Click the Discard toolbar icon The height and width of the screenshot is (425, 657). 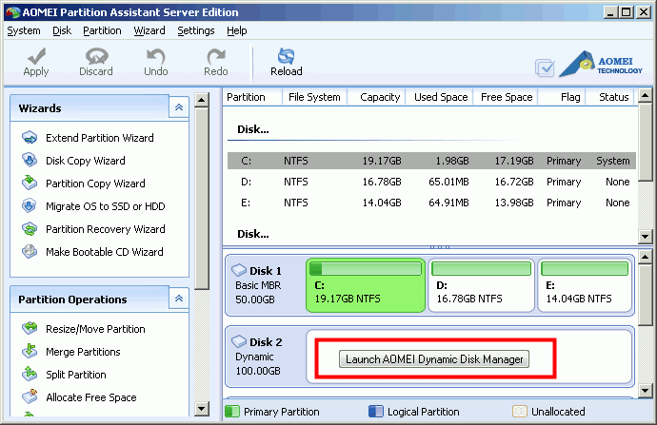pyautogui.click(x=96, y=56)
